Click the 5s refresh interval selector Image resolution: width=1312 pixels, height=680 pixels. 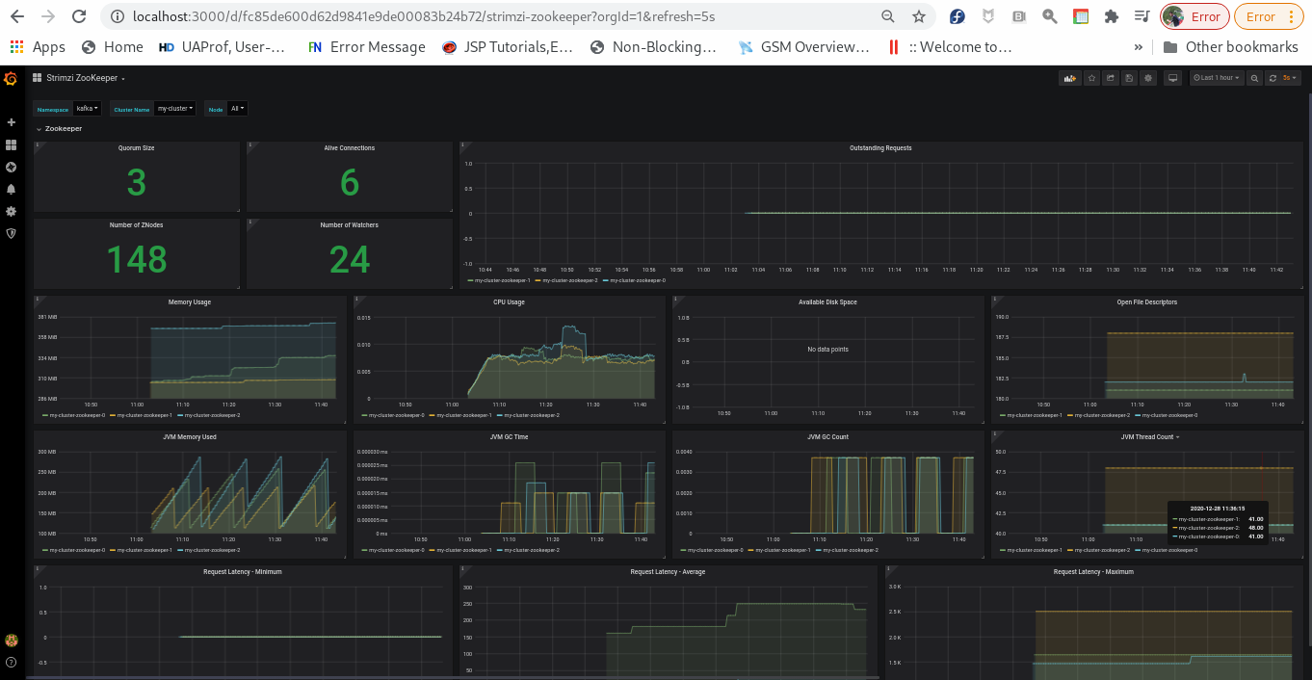point(1291,78)
